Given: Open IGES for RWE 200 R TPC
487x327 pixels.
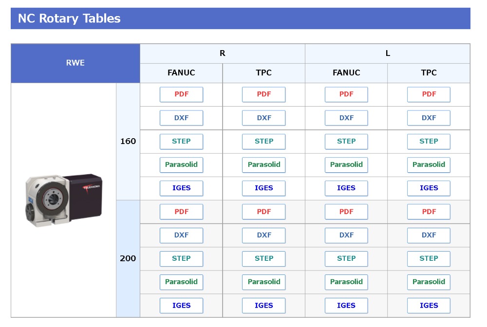Looking at the screenshot, I should tap(263, 306).
